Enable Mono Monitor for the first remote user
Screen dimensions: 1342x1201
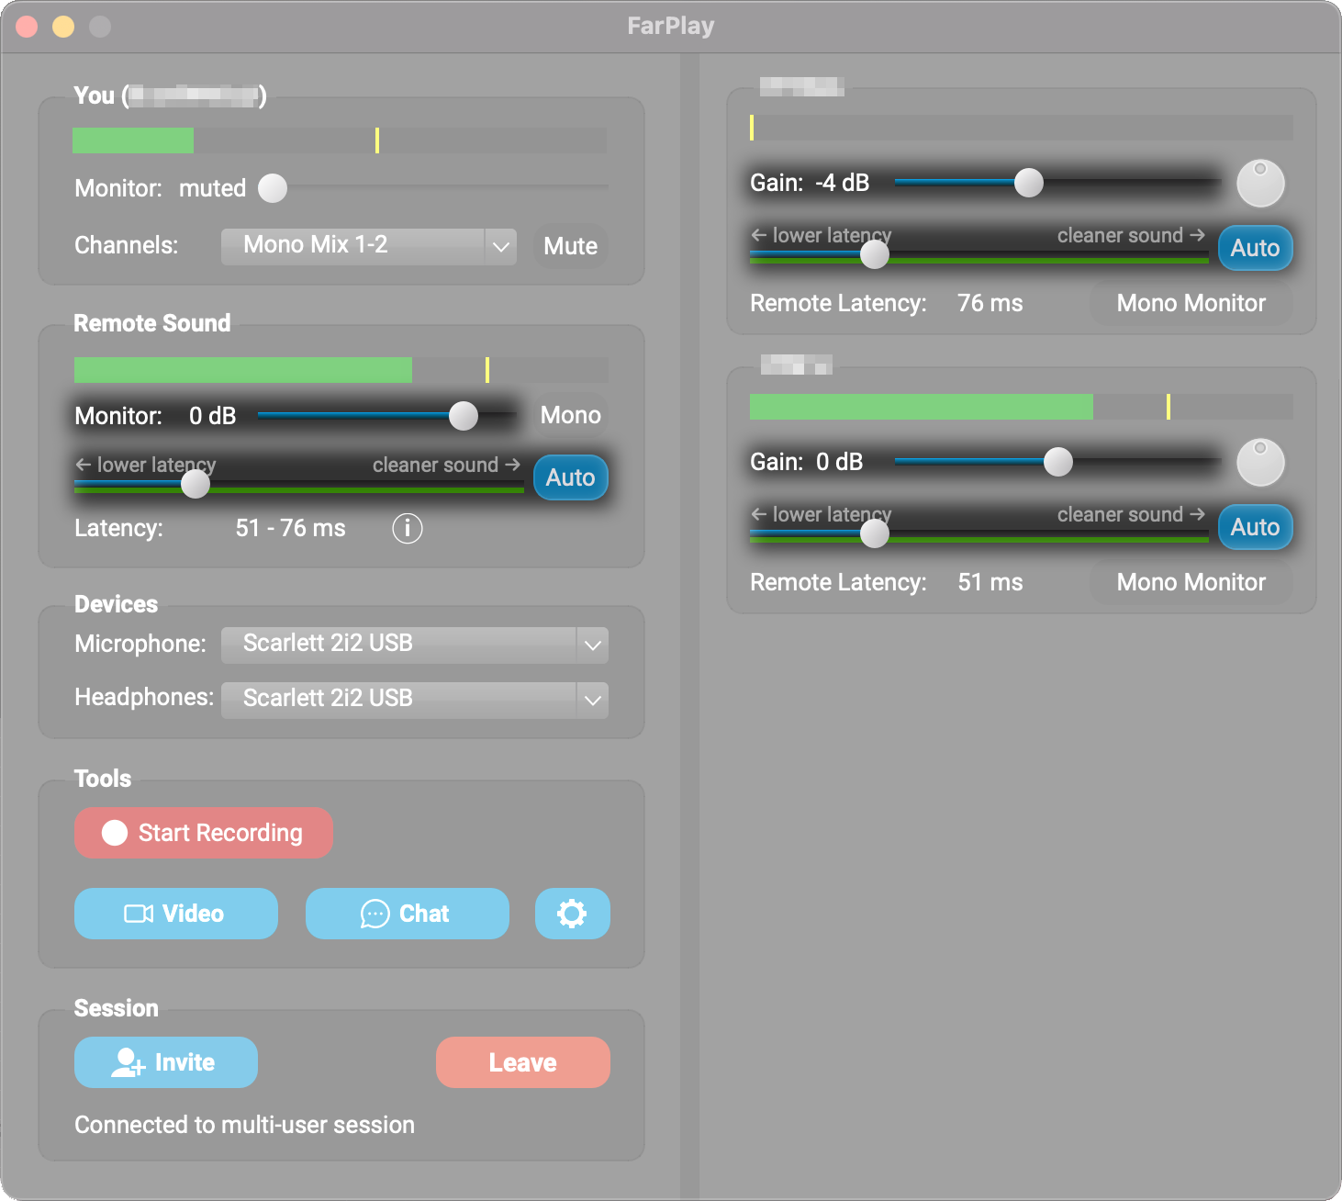1191,303
